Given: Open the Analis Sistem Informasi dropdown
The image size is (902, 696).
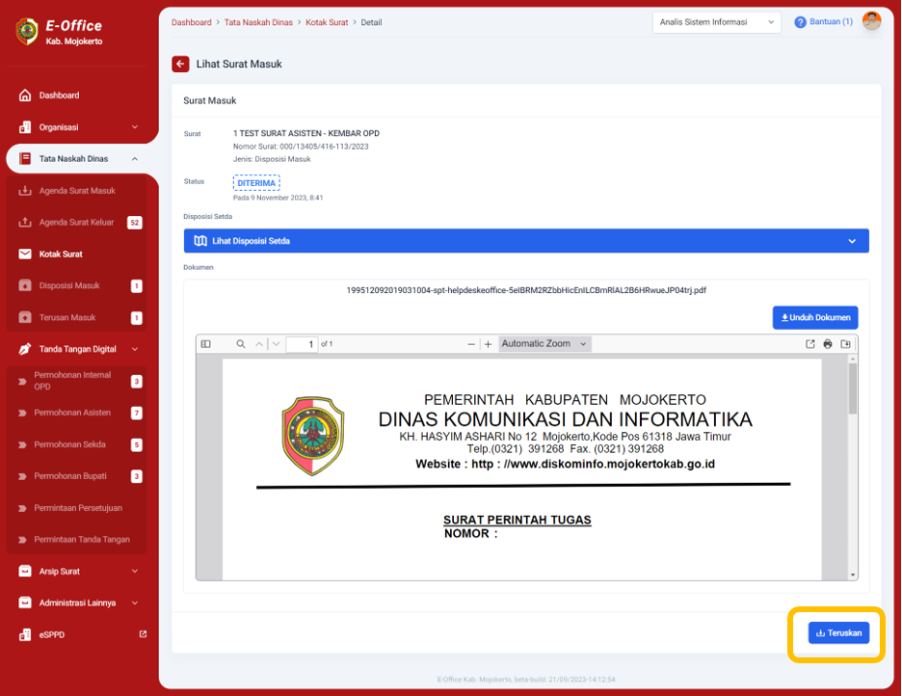Looking at the screenshot, I should pyautogui.click(x=716, y=22).
